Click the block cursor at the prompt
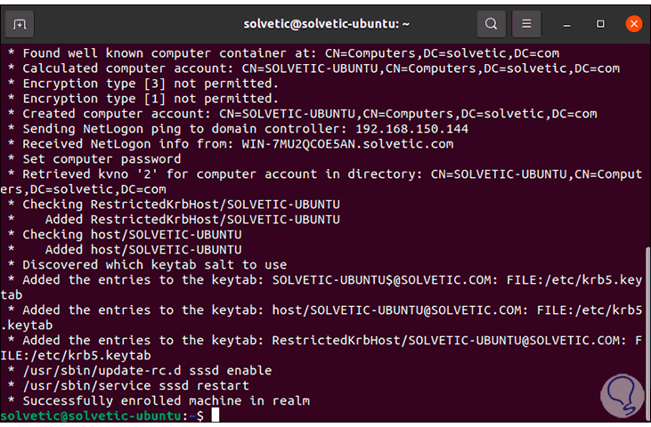Screen dimensions: 651x427 (215, 415)
